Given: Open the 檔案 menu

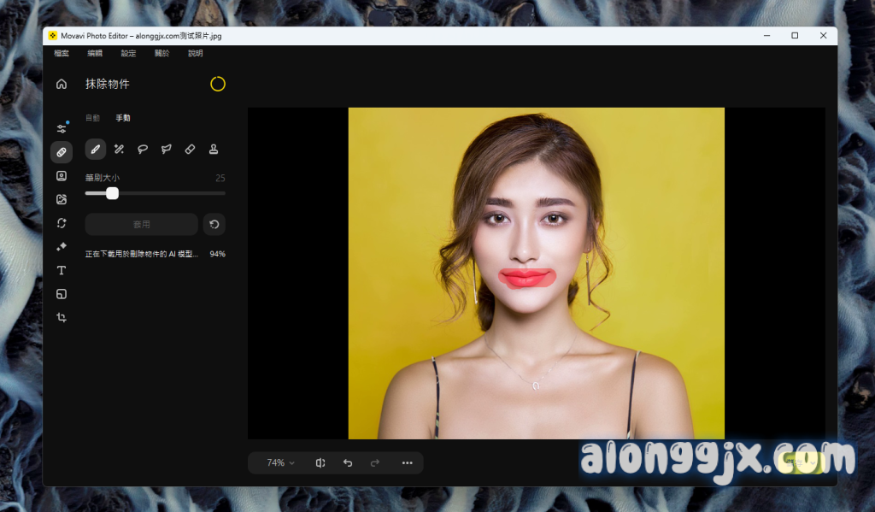Looking at the screenshot, I should [62, 53].
